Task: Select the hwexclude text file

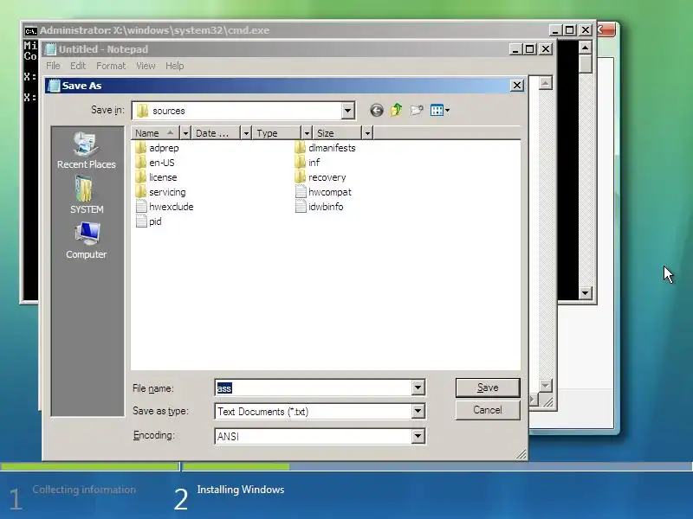Action: pyautogui.click(x=165, y=207)
